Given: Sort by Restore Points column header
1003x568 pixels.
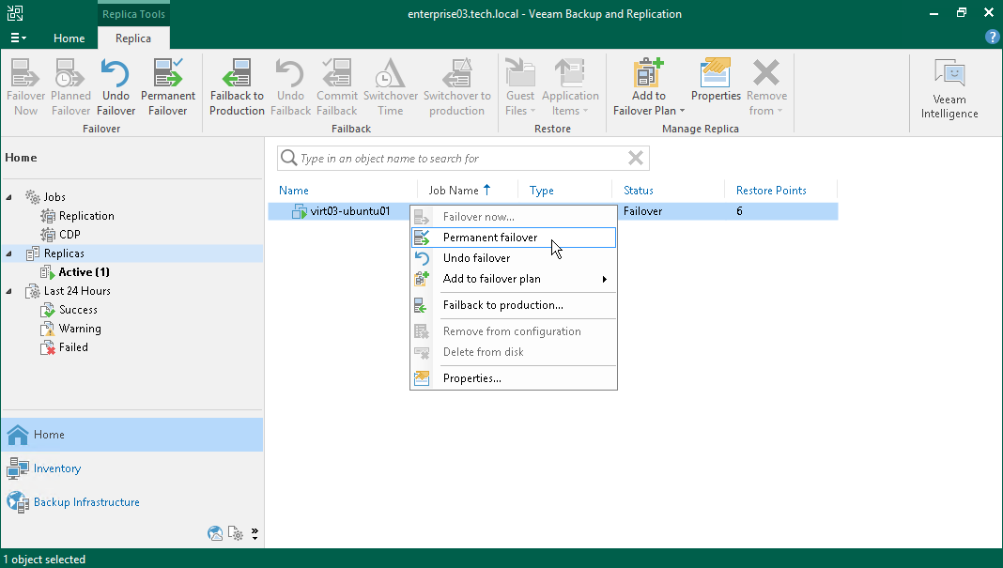Looking at the screenshot, I should (x=771, y=190).
